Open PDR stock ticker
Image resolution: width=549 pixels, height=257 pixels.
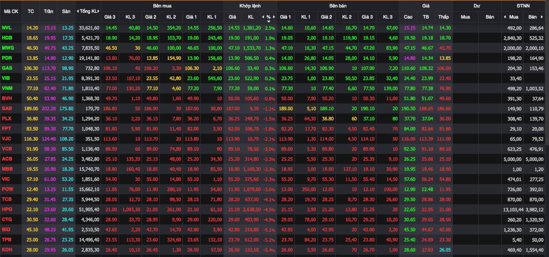point(7,58)
